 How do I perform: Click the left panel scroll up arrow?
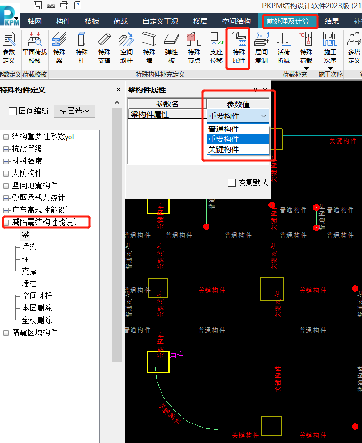(117, 103)
